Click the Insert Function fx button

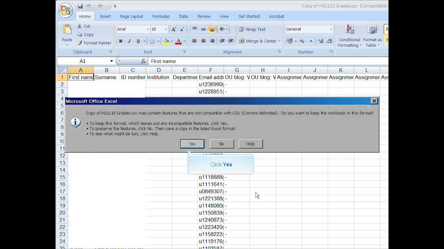point(143,61)
